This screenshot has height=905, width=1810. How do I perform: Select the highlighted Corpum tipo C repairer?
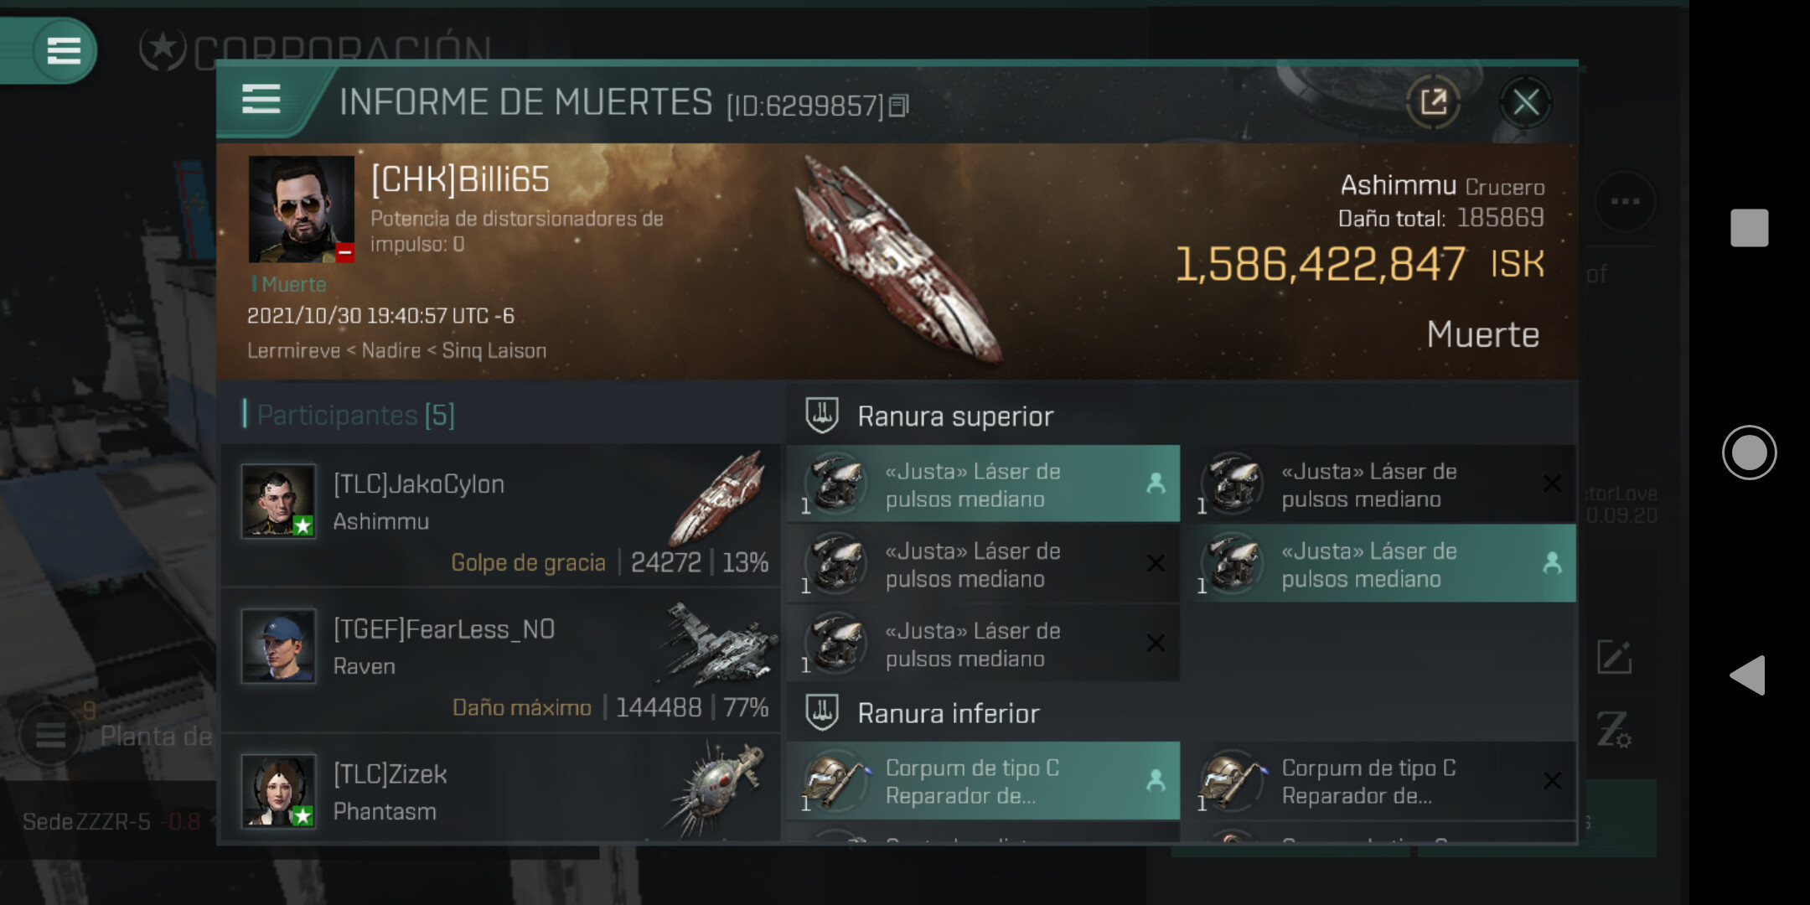(983, 781)
